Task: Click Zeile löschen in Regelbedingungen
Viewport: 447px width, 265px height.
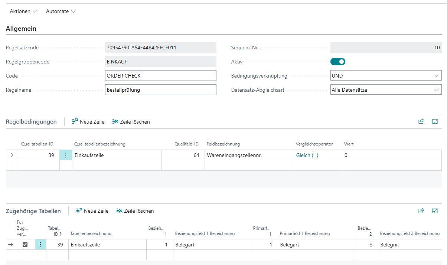Action: pos(131,122)
